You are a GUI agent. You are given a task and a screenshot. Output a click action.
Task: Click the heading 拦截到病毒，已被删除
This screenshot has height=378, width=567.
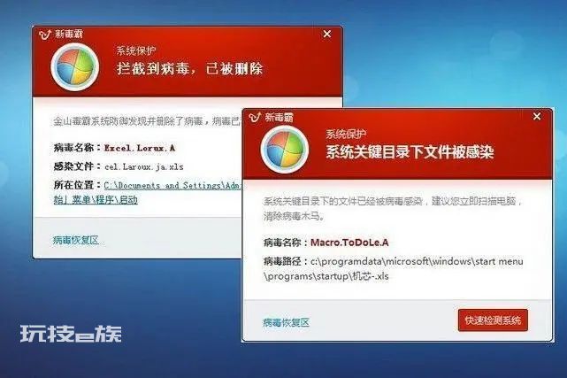[189, 68]
